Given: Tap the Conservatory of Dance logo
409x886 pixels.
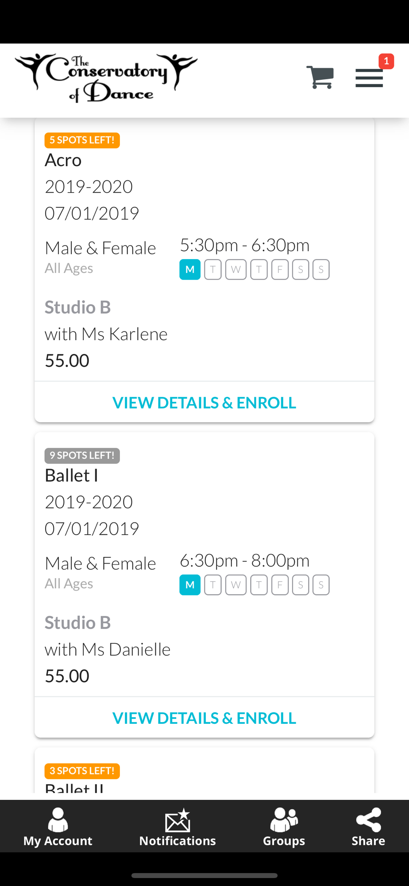Looking at the screenshot, I should click(106, 78).
